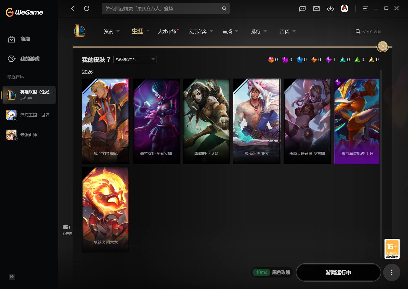Click the search magnifier in the top bar
The image size is (408, 289).
[x=224, y=8]
